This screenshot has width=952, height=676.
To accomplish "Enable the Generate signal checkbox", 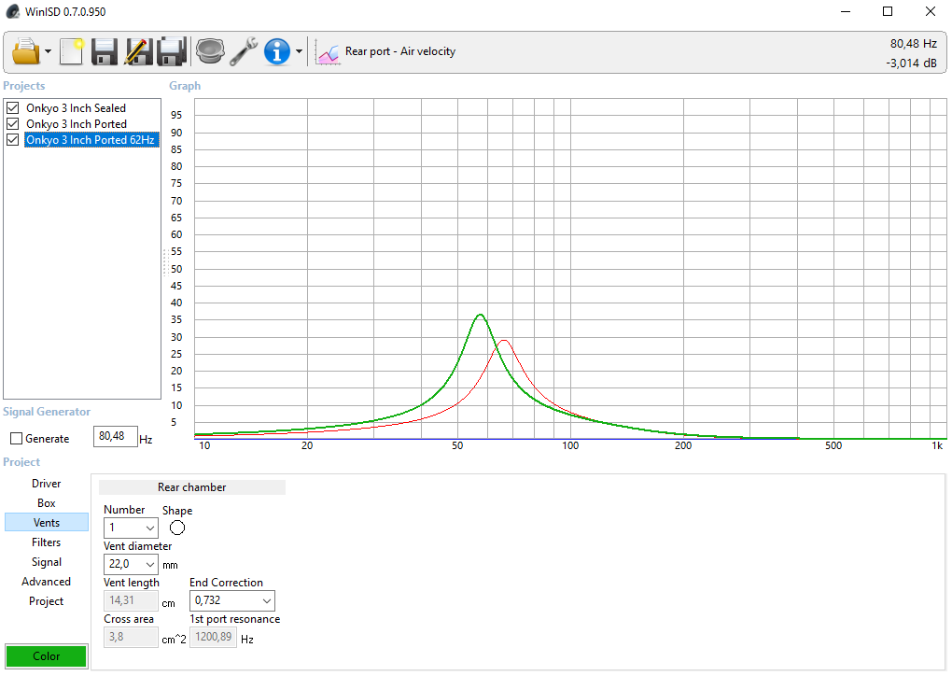I will (17, 439).
